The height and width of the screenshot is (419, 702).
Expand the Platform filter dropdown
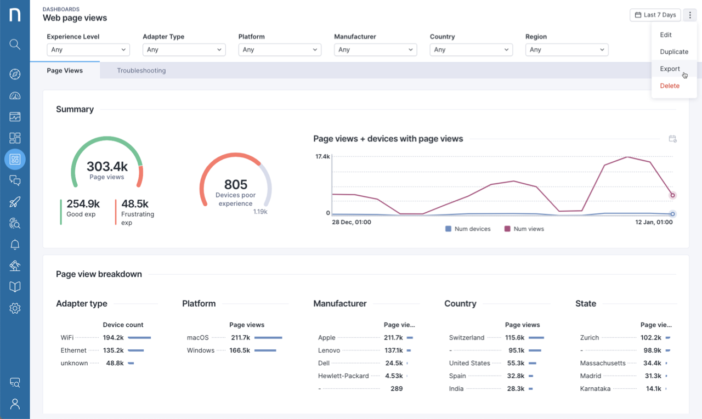(280, 49)
